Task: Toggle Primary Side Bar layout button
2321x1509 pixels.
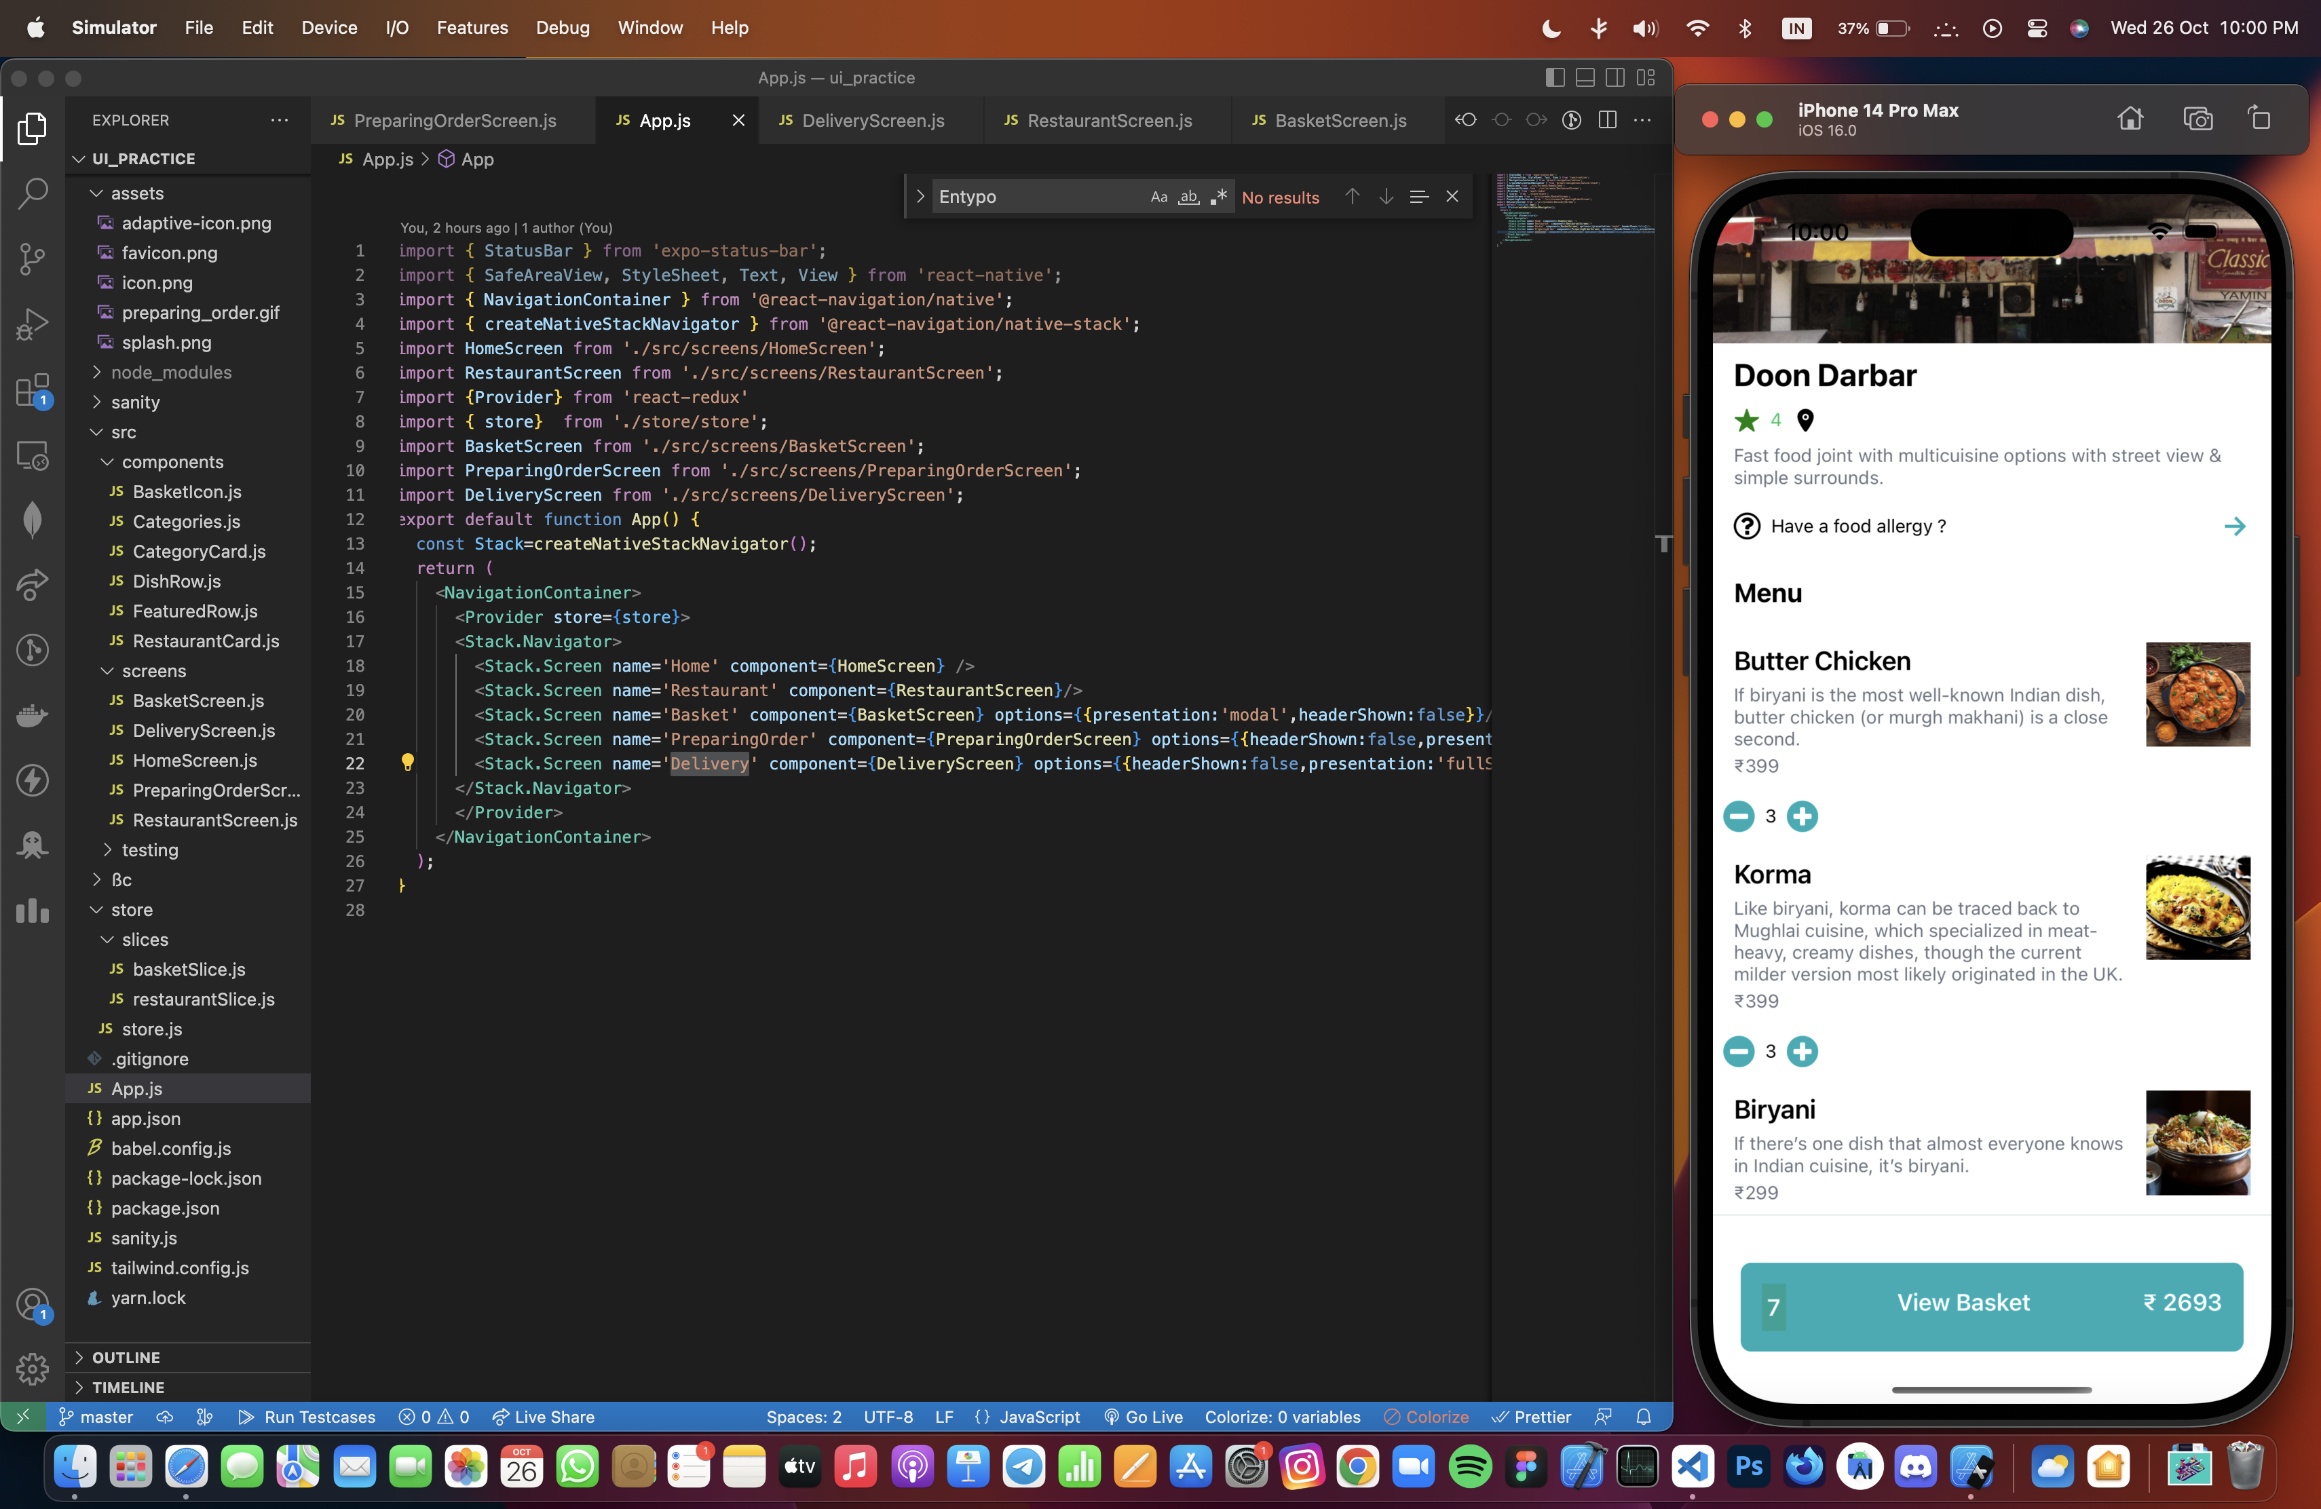Action: coord(1555,77)
